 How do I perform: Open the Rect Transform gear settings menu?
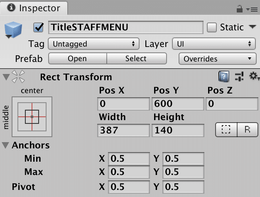253,76
